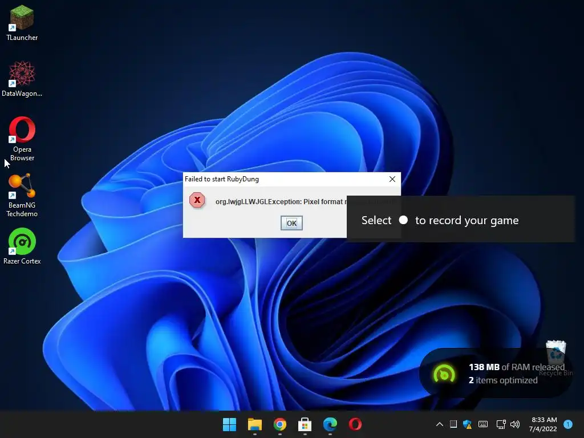
Task: Open the TLauncher desktop shortcut
Action: (x=22, y=22)
